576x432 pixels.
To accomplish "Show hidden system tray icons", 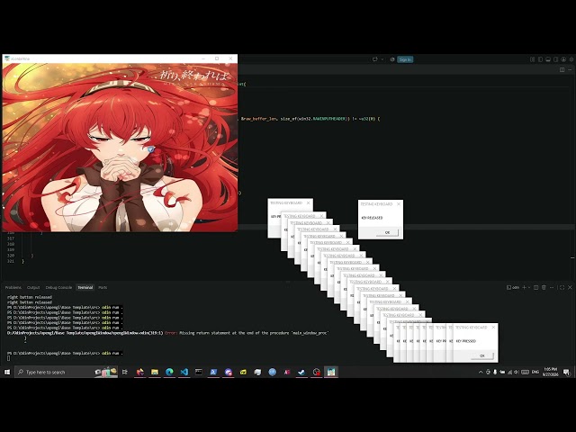I will (481, 372).
